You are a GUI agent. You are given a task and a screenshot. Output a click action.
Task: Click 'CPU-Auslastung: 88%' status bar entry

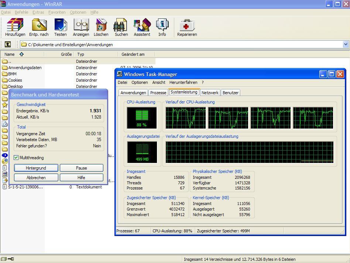pyautogui.click(x=172, y=231)
